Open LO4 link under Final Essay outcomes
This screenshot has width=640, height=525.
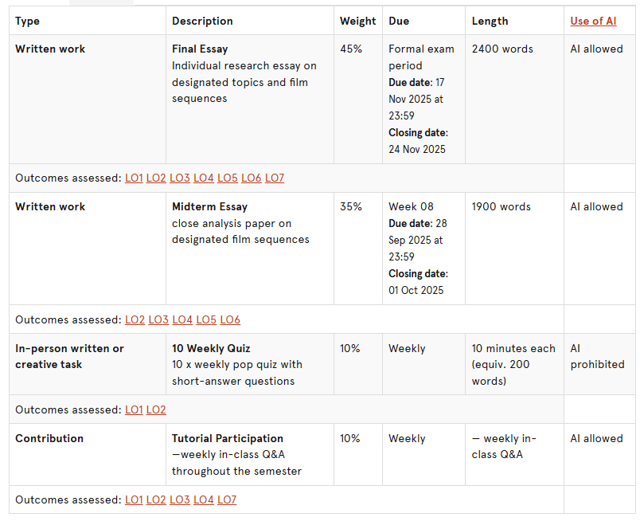(x=204, y=178)
